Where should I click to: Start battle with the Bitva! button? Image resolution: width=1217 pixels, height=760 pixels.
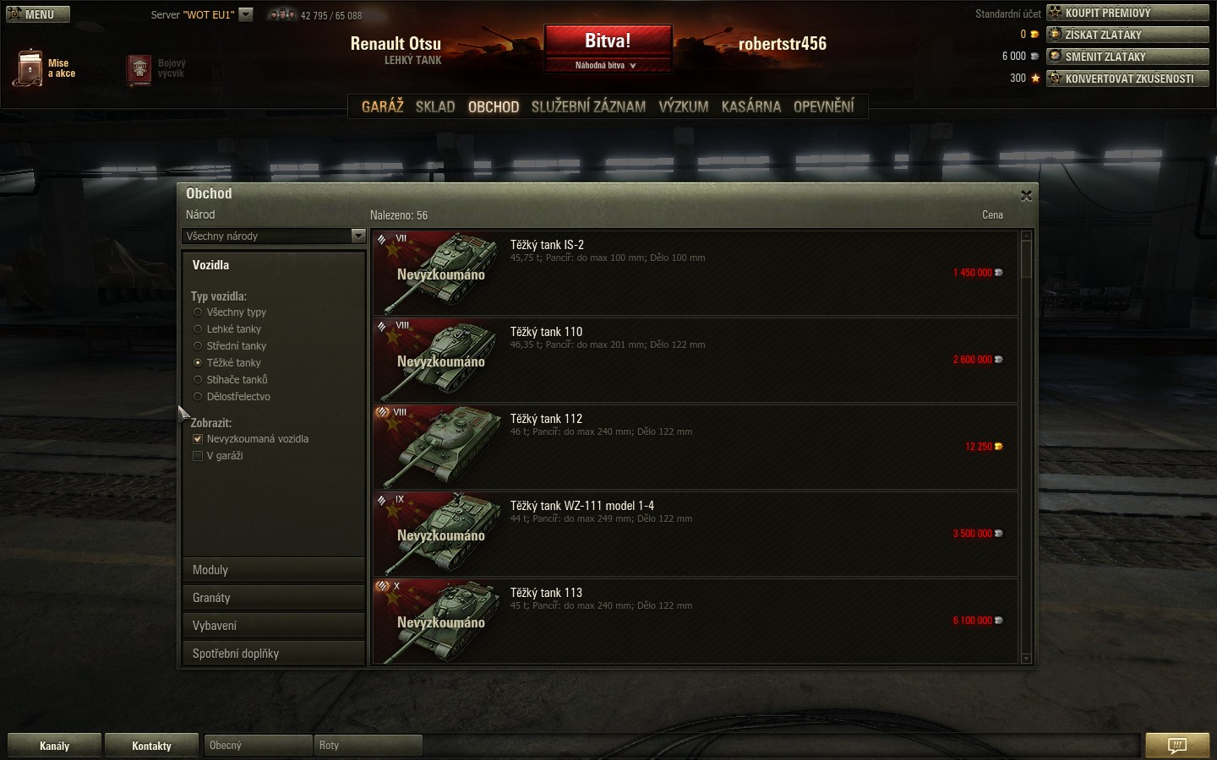tap(608, 41)
